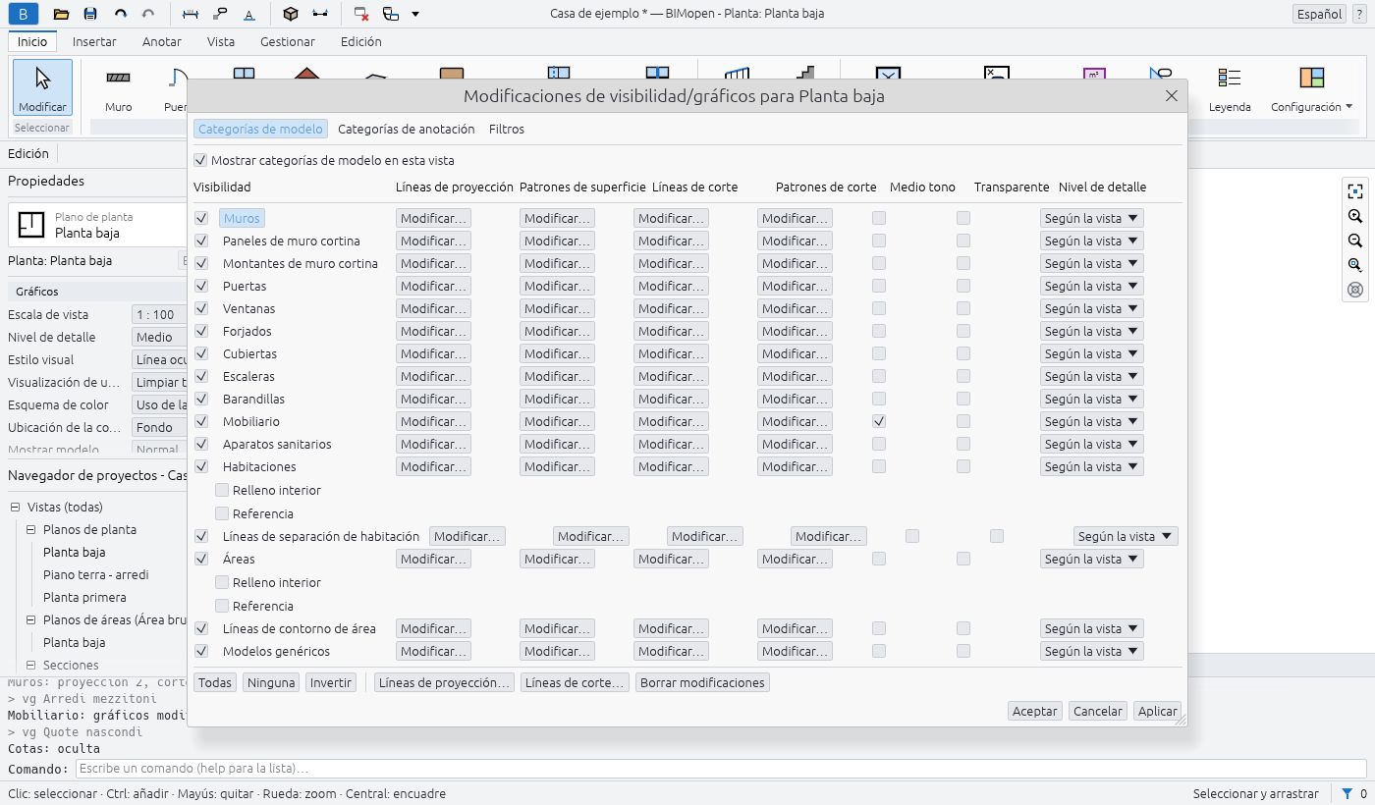Screen dimensions: 1375x805
Task: Click the switch windows icon
Action: 391,14
